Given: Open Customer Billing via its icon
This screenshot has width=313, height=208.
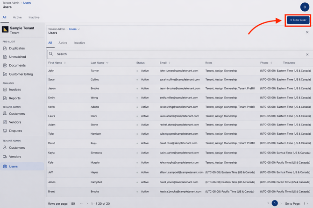Looking at the screenshot, I should pyautogui.click(x=5, y=74).
